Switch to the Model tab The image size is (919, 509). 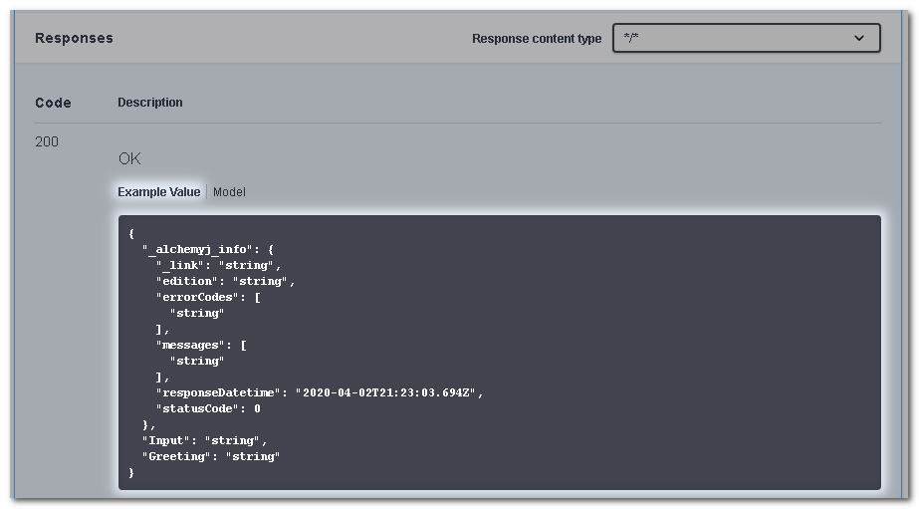229,192
